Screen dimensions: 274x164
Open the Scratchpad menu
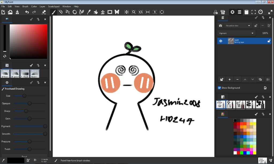pyautogui.click(x=54, y=6)
